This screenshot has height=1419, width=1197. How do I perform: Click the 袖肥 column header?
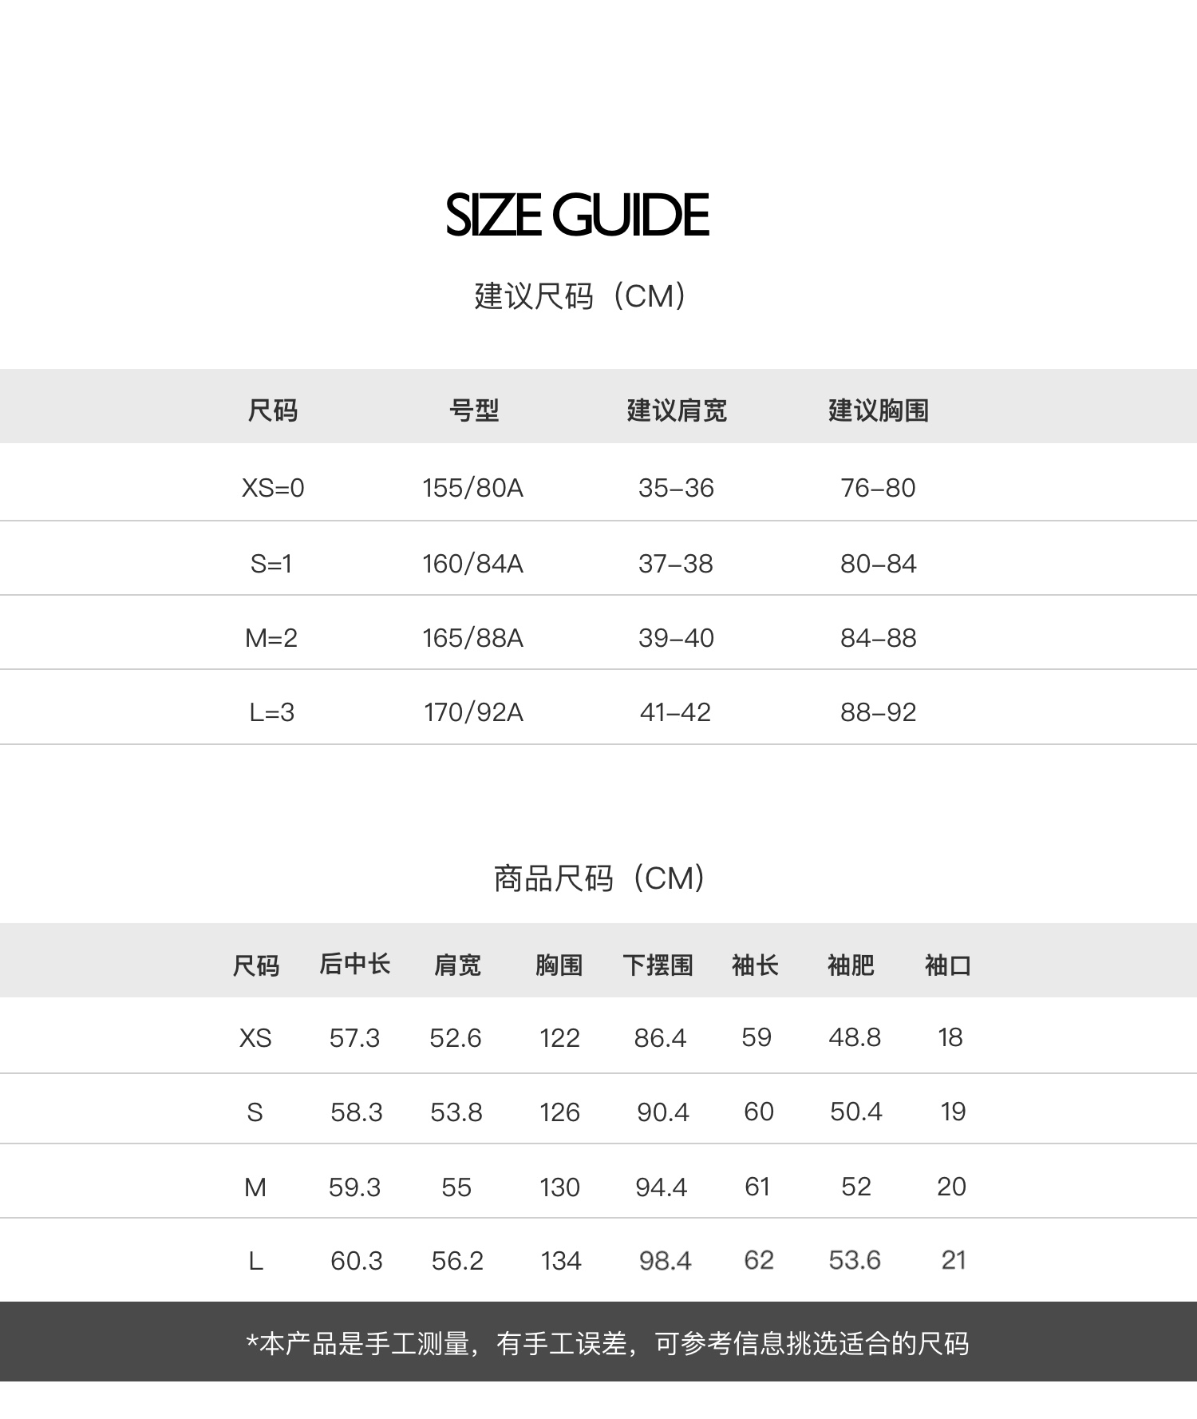point(851,965)
